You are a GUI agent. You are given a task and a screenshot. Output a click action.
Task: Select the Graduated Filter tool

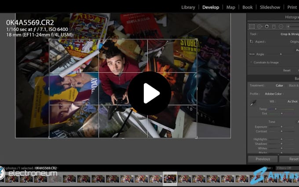(x=274, y=26)
